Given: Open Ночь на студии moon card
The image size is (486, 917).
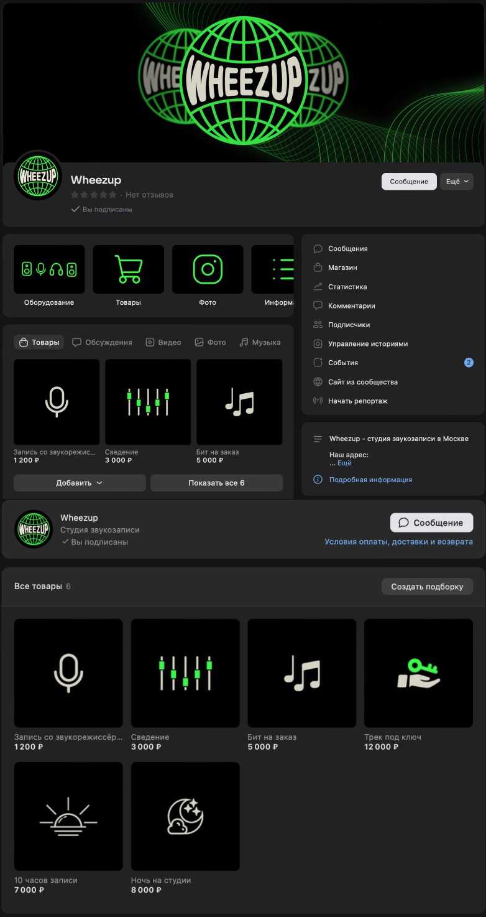Looking at the screenshot, I should pos(185,816).
